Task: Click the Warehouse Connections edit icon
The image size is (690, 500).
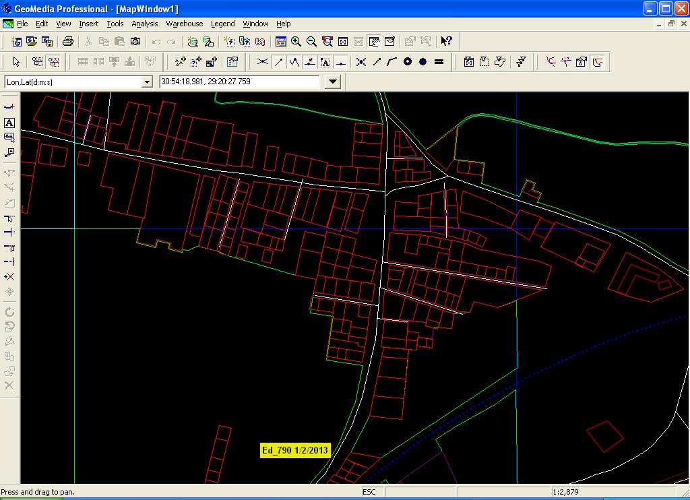Action: [x=208, y=42]
